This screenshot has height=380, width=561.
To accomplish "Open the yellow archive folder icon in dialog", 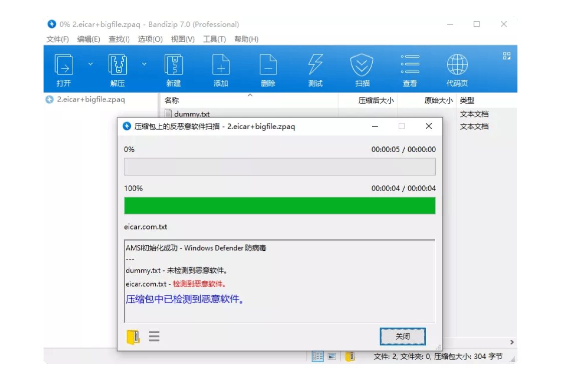I will pyautogui.click(x=133, y=336).
